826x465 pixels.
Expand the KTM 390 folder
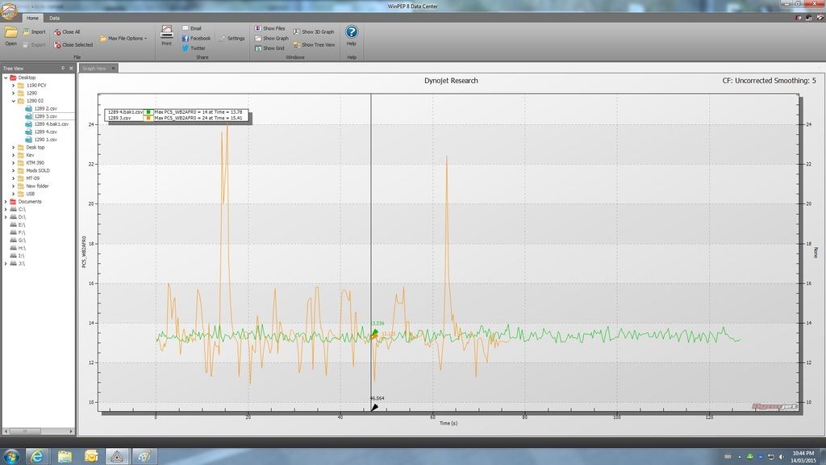click(14, 163)
